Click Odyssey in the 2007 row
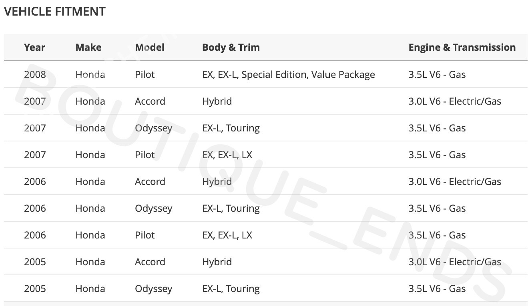Viewport: 530px width, 306px height. 153,128
